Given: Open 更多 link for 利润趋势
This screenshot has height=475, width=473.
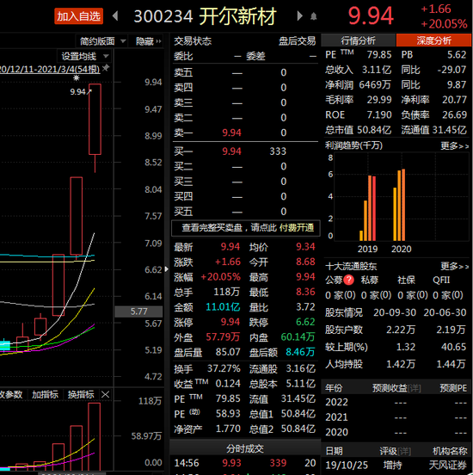Looking at the screenshot, I should point(455,146).
